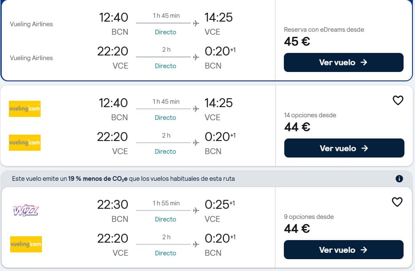Click vueling.com logo on Wizz card return
Viewport: 415px width, 271px height.
click(26, 244)
